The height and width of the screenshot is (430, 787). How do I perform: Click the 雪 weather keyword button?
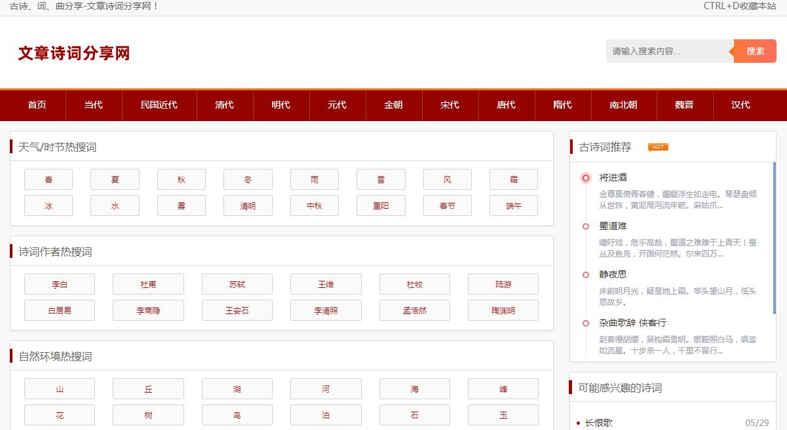380,179
